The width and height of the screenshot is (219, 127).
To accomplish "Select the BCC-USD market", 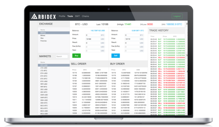I will click(54, 111).
